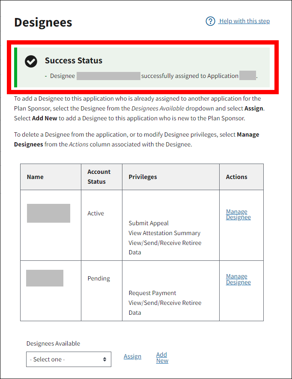This screenshot has height=379, width=292.
Task: Click the Designees page heading
Action: (x=43, y=22)
